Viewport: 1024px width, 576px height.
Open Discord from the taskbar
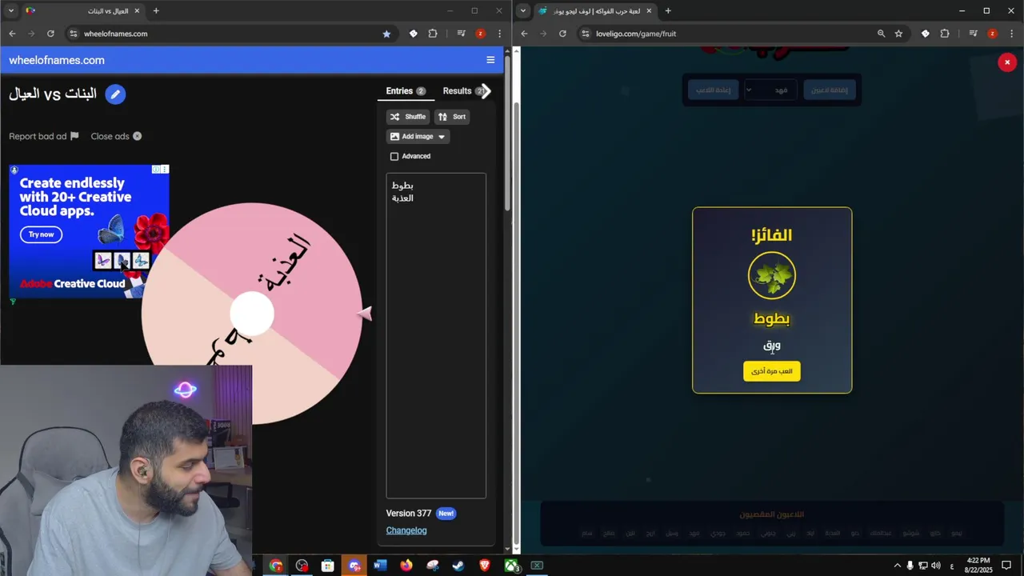tap(354, 566)
